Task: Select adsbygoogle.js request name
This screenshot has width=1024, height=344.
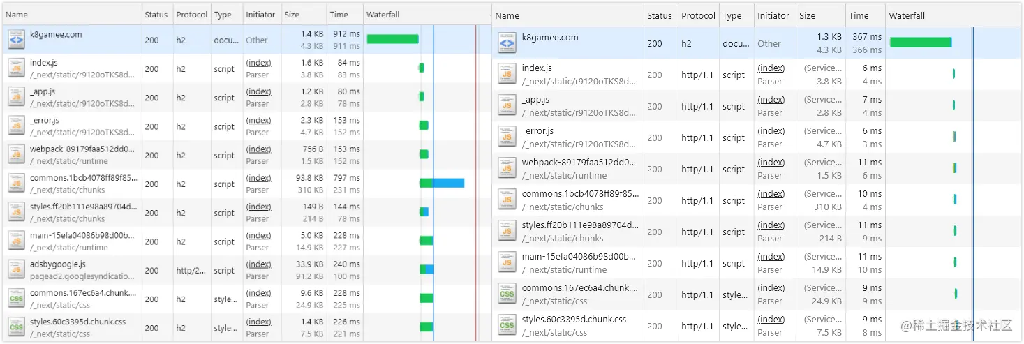Action: coord(58,264)
